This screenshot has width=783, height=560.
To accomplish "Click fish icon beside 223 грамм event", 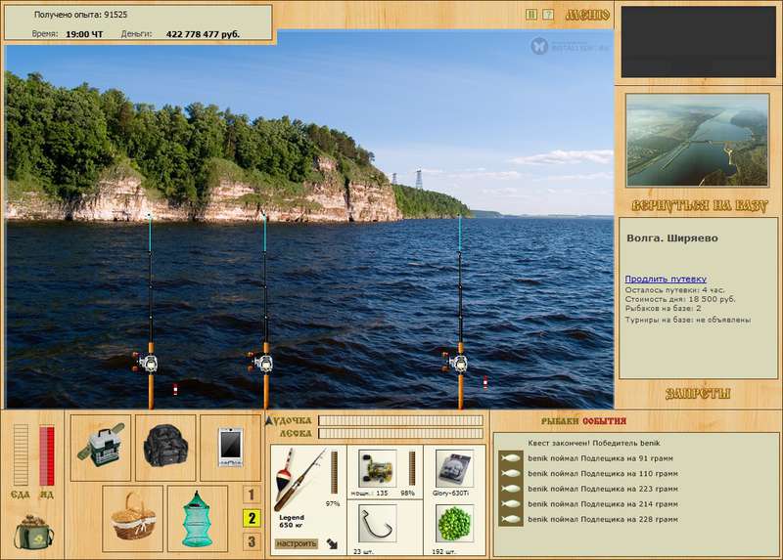I will coord(511,489).
